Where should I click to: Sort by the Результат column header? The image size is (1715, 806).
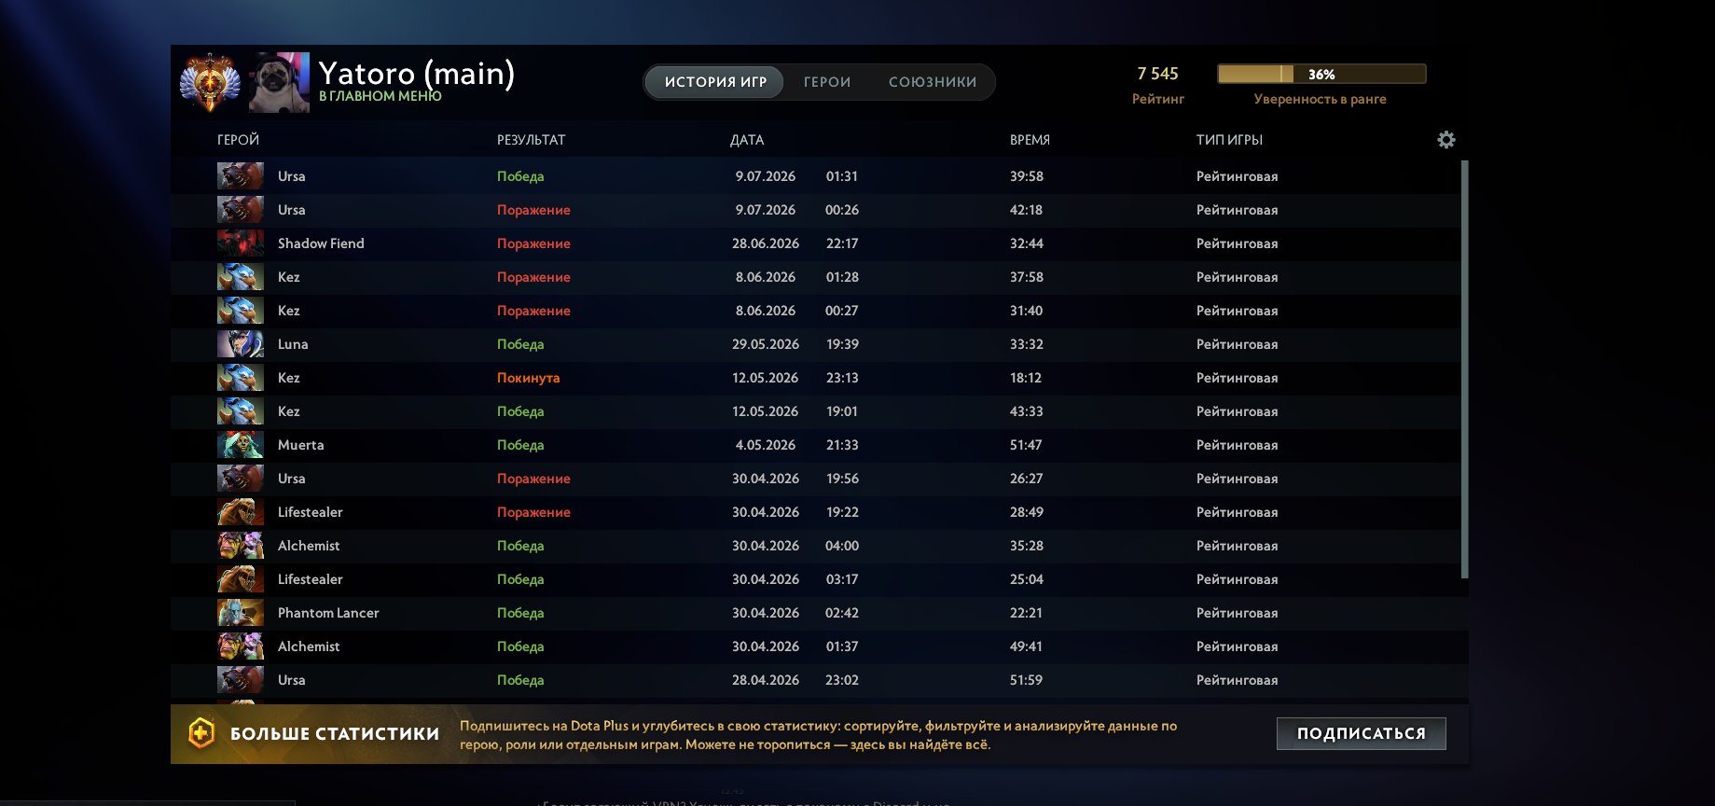coord(531,140)
